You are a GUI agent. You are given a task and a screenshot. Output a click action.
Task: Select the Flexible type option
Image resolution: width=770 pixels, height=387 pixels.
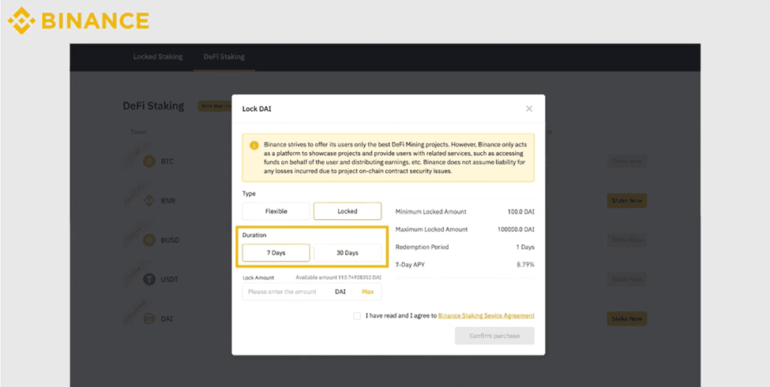[x=276, y=211]
